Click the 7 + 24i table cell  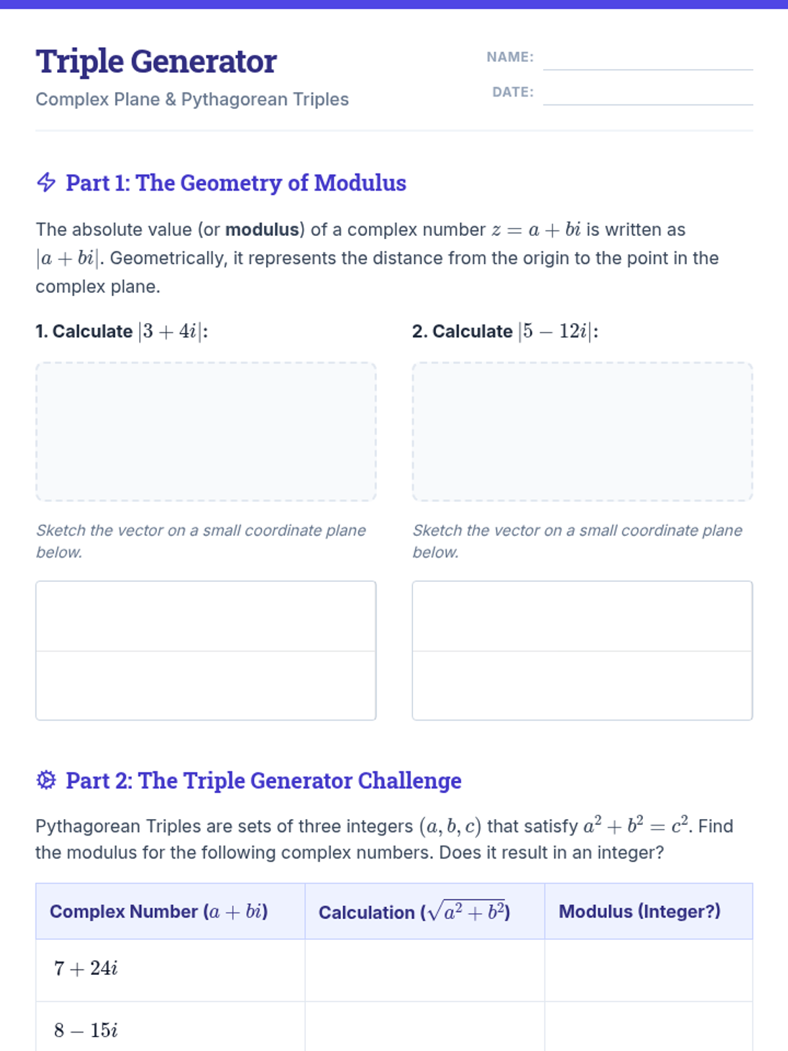click(170, 970)
